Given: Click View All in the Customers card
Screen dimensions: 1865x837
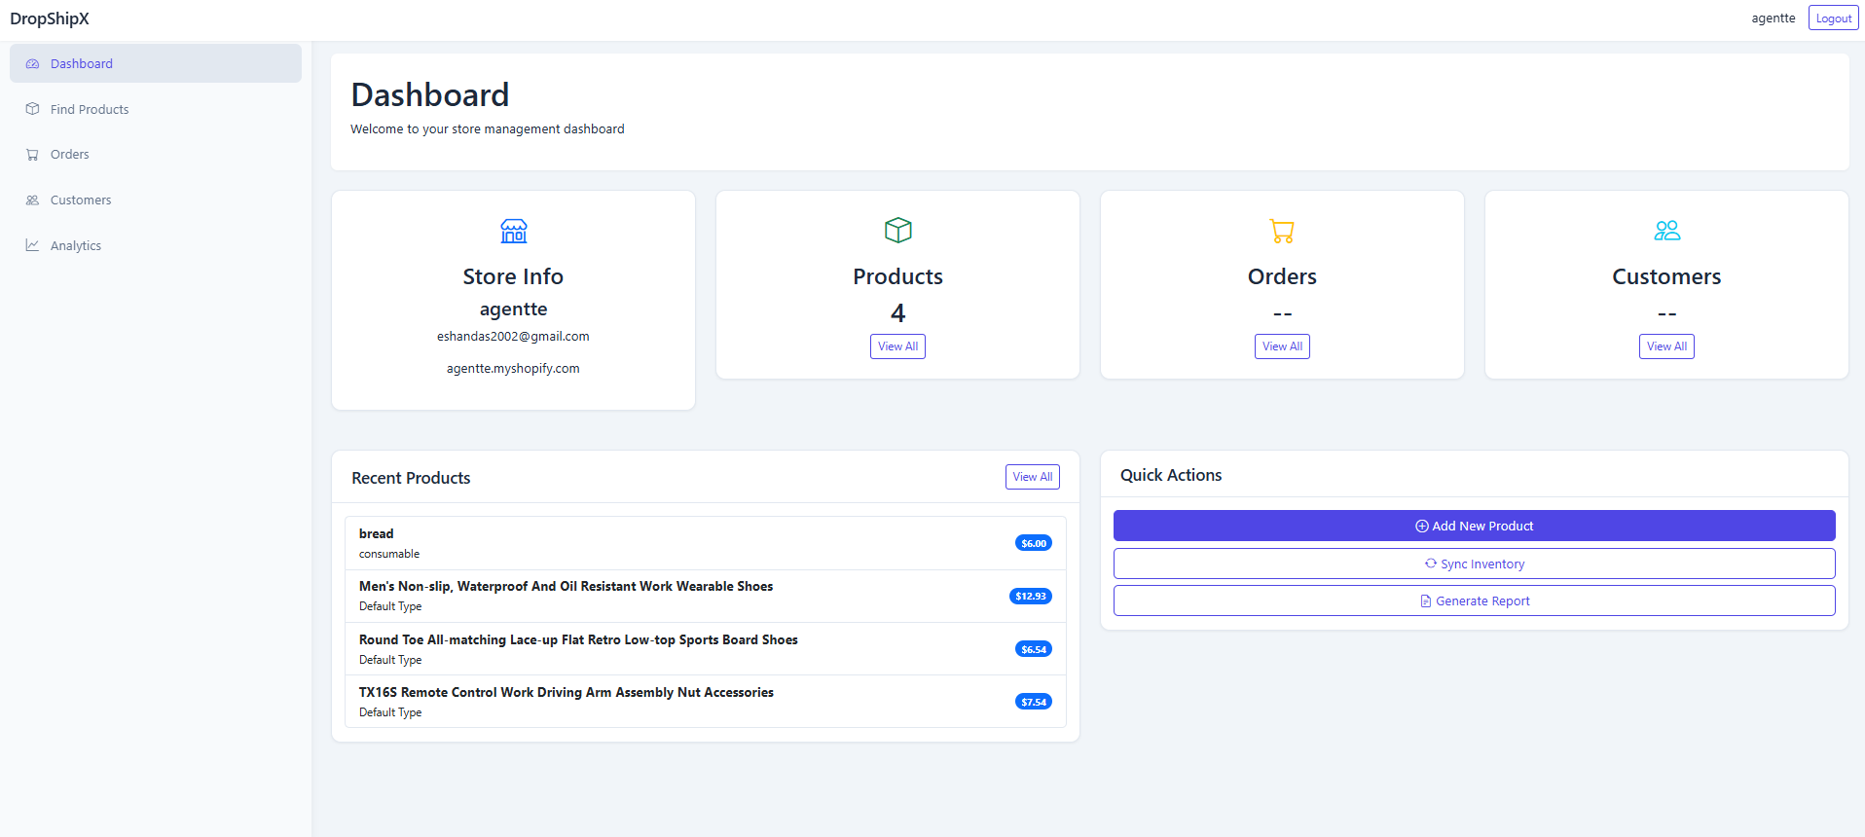Looking at the screenshot, I should [1666, 346].
